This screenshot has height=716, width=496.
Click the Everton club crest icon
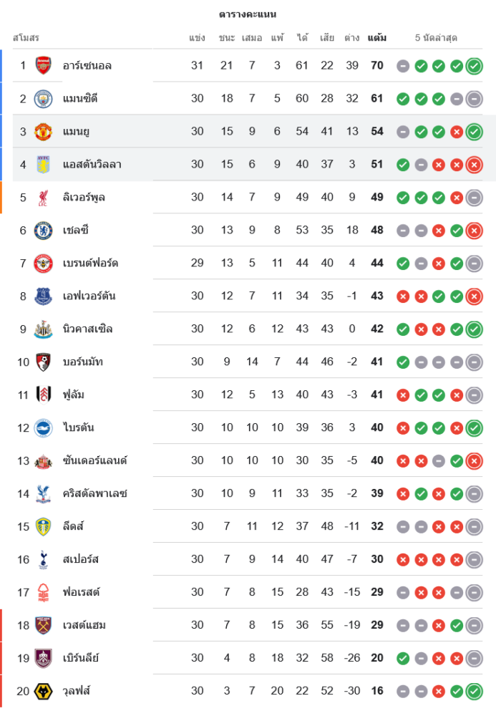tap(44, 296)
